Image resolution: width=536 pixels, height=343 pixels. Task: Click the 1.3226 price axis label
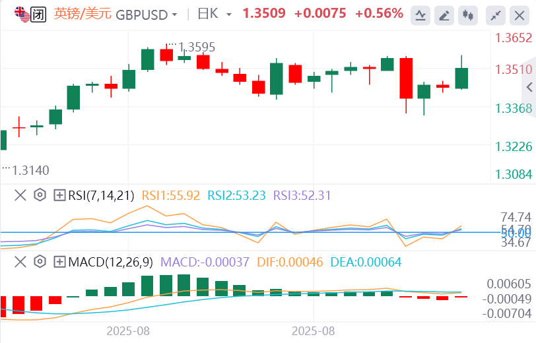click(x=514, y=146)
